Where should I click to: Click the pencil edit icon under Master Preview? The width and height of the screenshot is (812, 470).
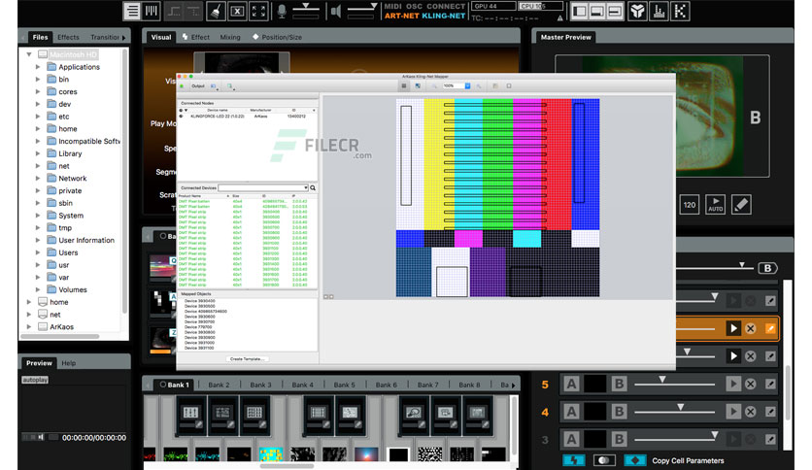pyautogui.click(x=741, y=205)
